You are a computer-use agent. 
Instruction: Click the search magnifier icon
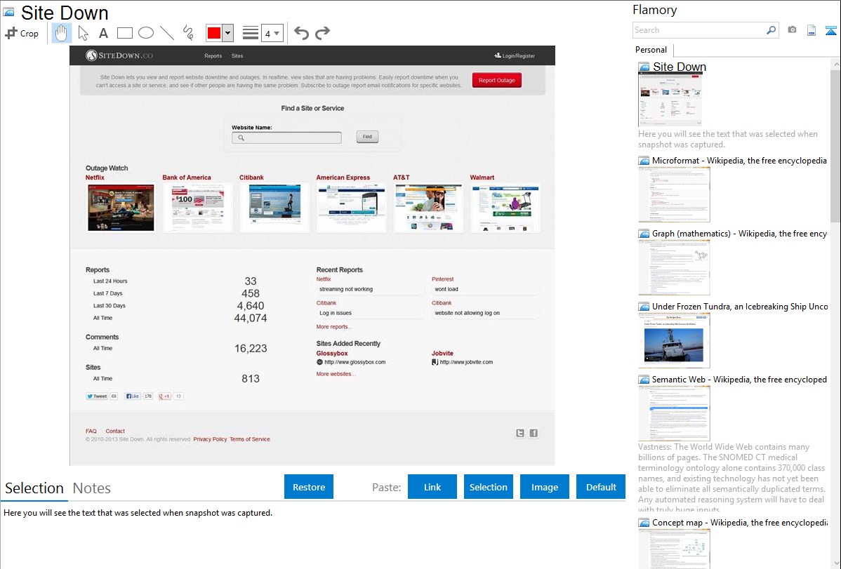point(771,30)
